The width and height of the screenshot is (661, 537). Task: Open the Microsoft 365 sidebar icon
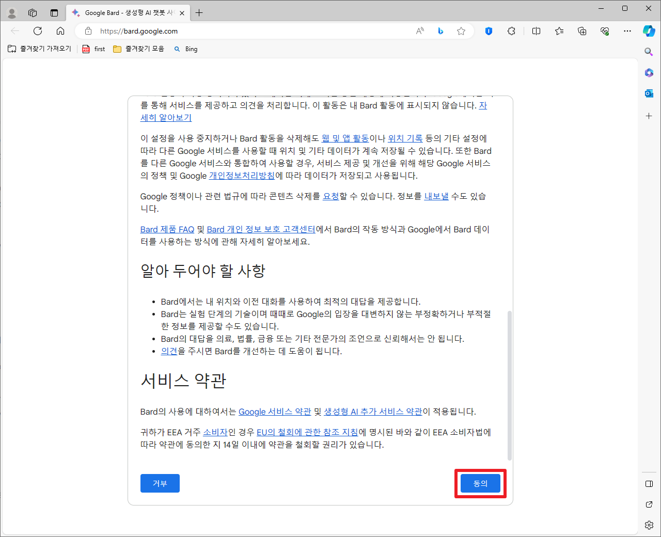click(x=649, y=73)
